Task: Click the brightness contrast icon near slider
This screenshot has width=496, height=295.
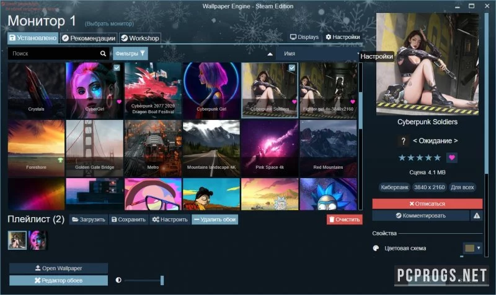Action: click(x=118, y=280)
